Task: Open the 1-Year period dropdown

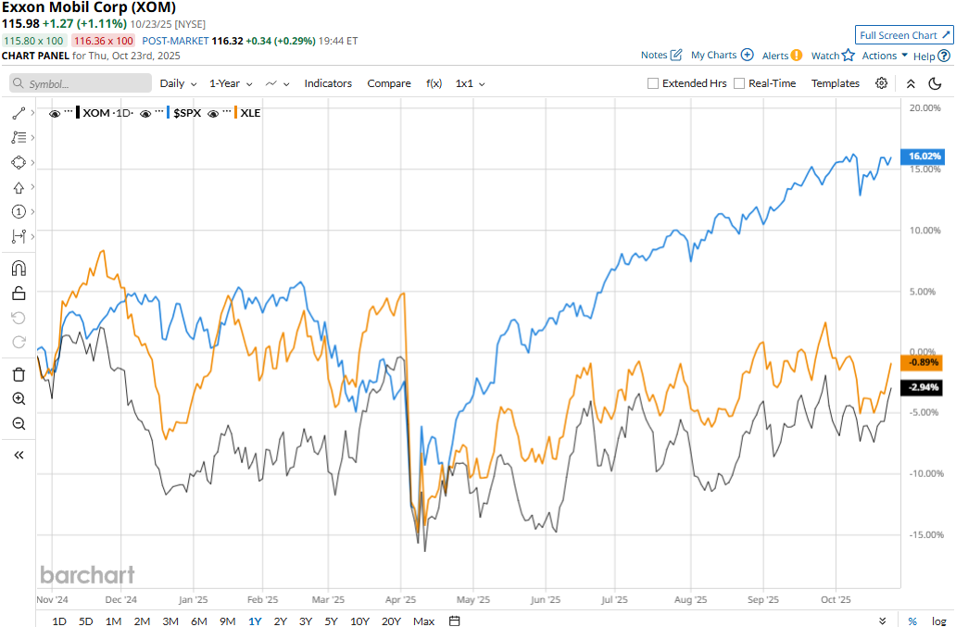Action: click(x=231, y=83)
